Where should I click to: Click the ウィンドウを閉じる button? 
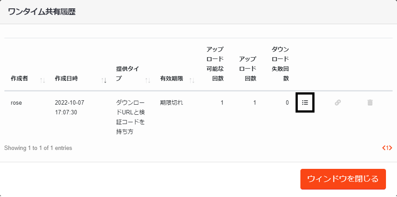click(x=343, y=179)
